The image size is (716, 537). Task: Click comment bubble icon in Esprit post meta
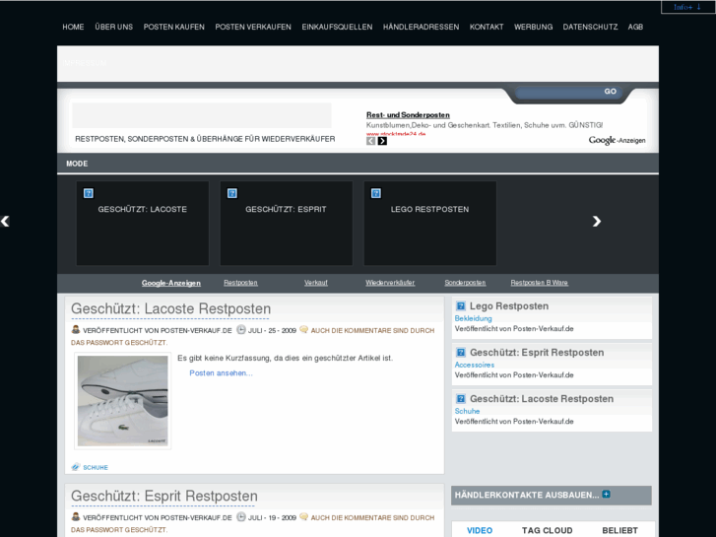tap(303, 517)
